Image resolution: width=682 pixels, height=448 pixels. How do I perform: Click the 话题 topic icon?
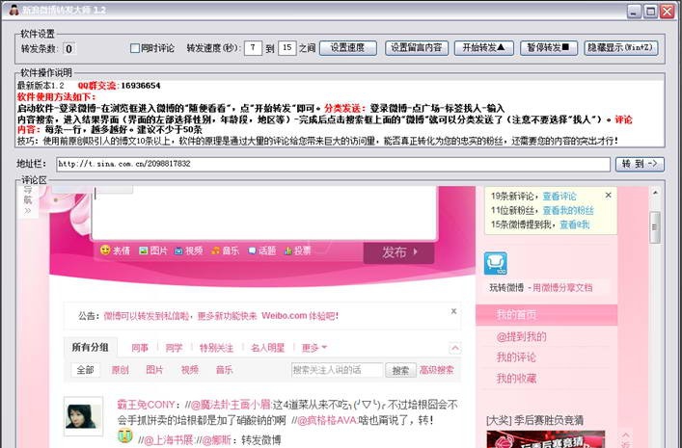coord(252,250)
